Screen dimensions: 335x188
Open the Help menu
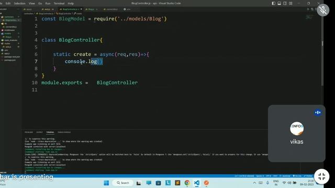coord(71,4)
